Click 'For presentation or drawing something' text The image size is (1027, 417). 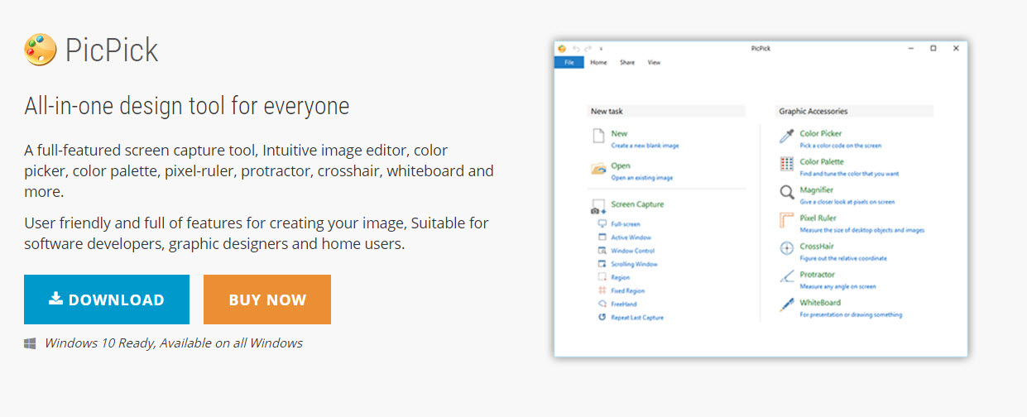point(851,314)
